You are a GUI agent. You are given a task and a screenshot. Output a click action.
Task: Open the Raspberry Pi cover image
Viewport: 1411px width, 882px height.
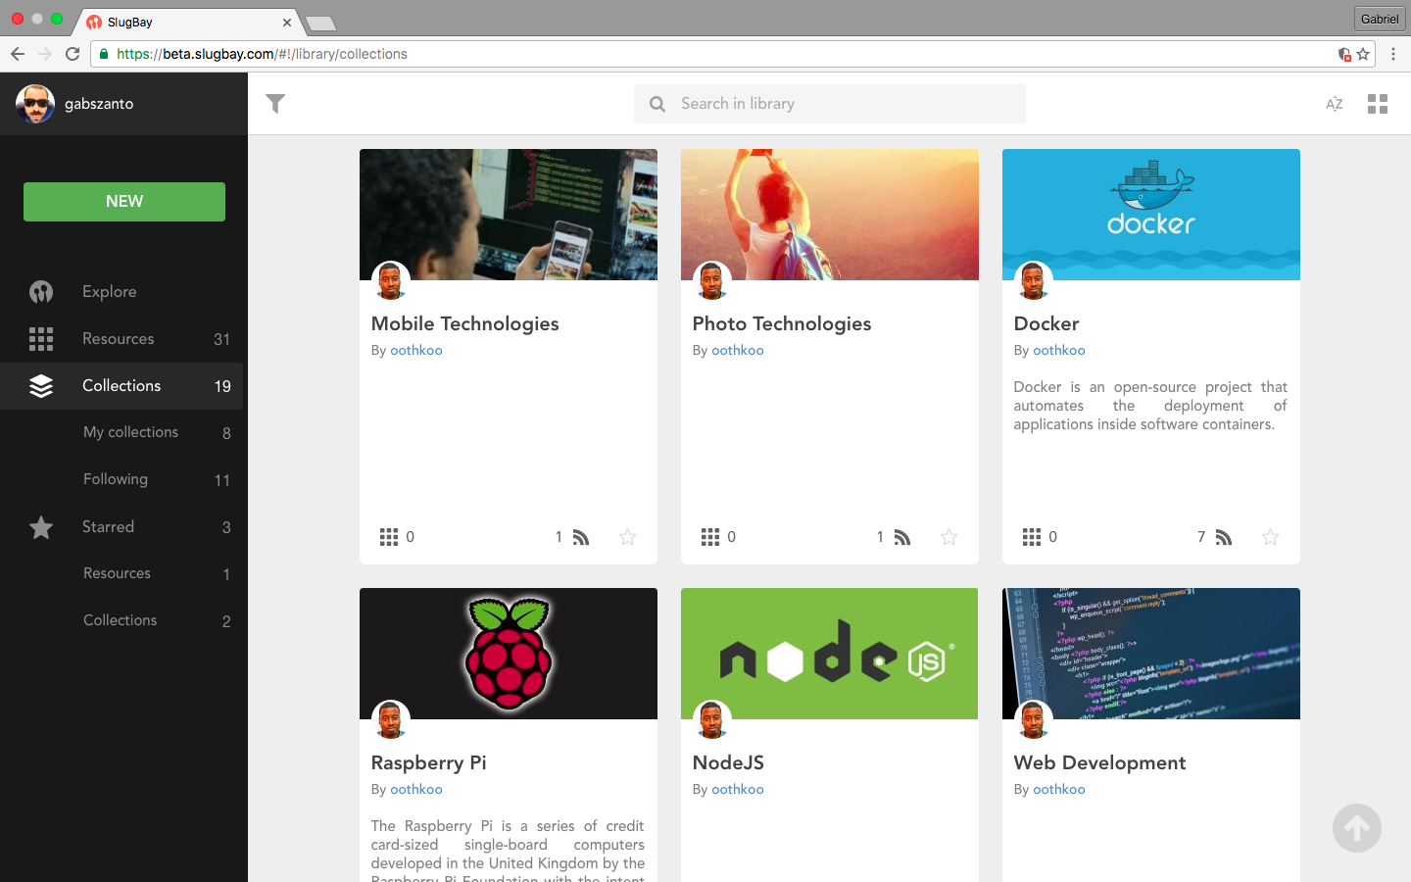509,654
